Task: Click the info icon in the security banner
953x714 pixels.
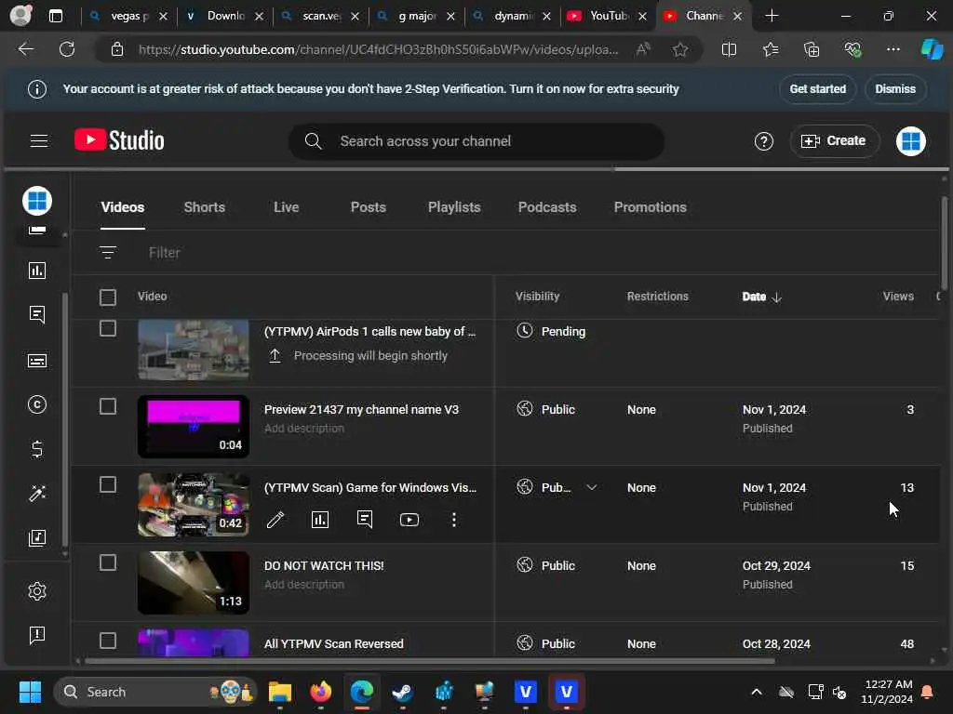Action: tap(37, 89)
